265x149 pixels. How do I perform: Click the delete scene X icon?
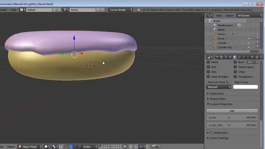coord(102,10)
